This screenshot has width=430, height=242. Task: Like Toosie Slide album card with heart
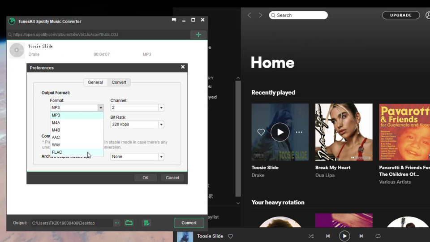pyautogui.click(x=261, y=132)
